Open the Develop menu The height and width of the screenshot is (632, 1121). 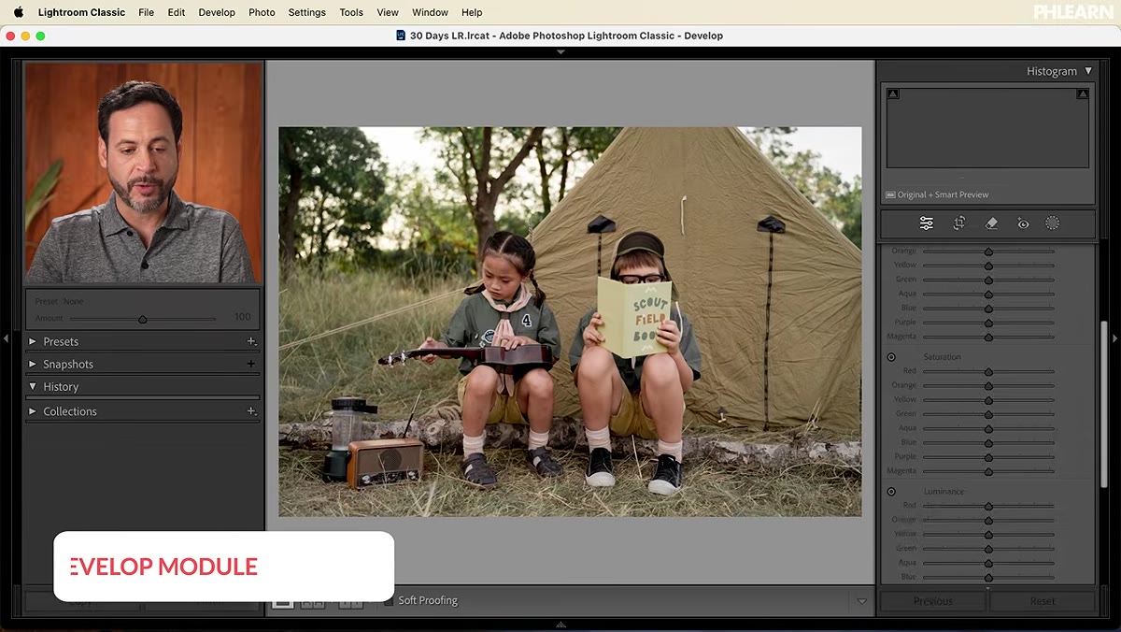[x=217, y=12]
